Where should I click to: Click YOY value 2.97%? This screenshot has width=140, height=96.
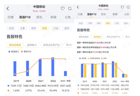coord(29,91)
